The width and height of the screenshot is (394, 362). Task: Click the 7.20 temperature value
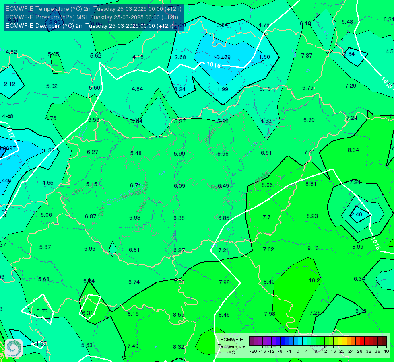(x=351, y=86)
